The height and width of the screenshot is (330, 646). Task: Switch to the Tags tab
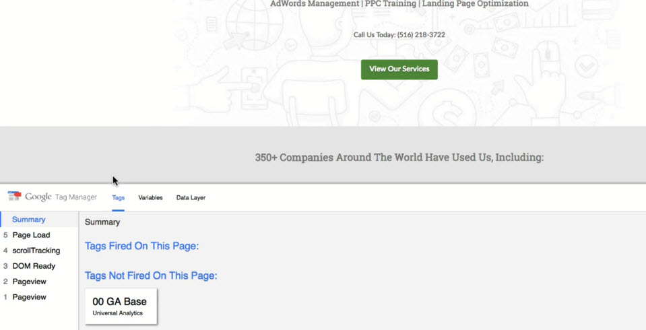pyautogui.click(x=119, y=198)
